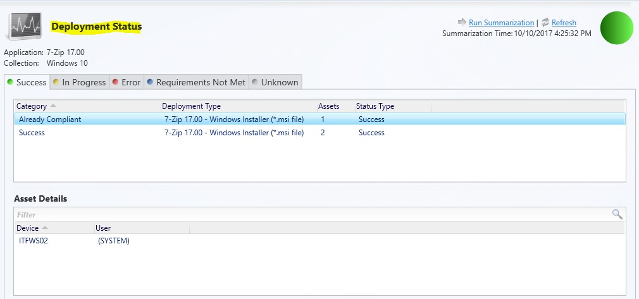The image size is (639, 299).
Task: Open the Requirements Not Met tab
Action: tap(196, 82)
